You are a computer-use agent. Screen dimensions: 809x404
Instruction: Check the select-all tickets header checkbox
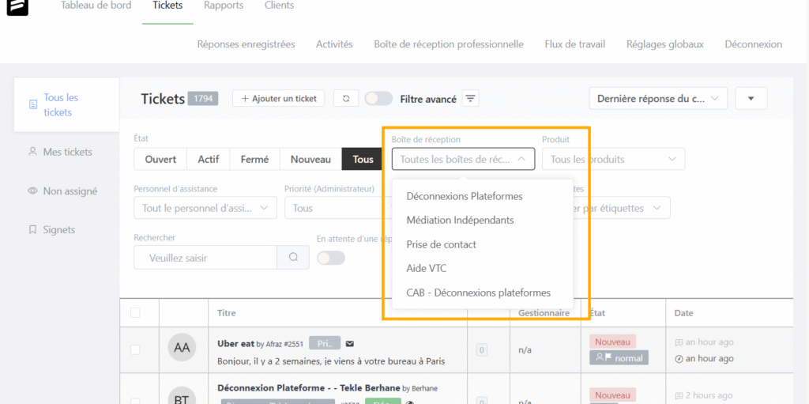(135, 313)
